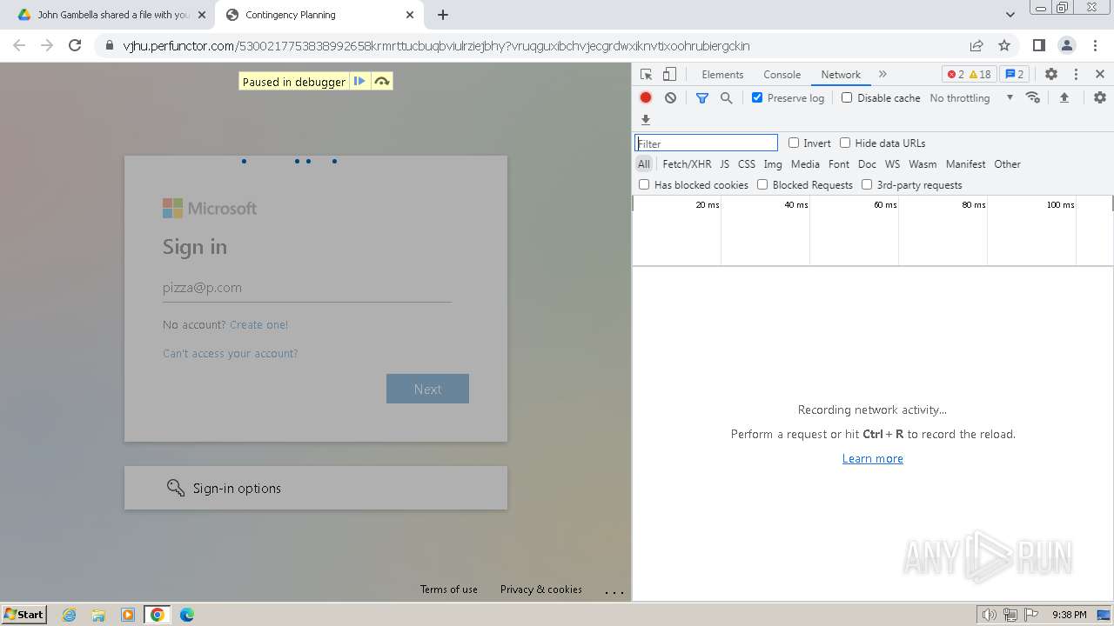Viewport: 1114px width, 626px height.
Task: Open the Windows Start menu
Action: (x=23, y=615)
